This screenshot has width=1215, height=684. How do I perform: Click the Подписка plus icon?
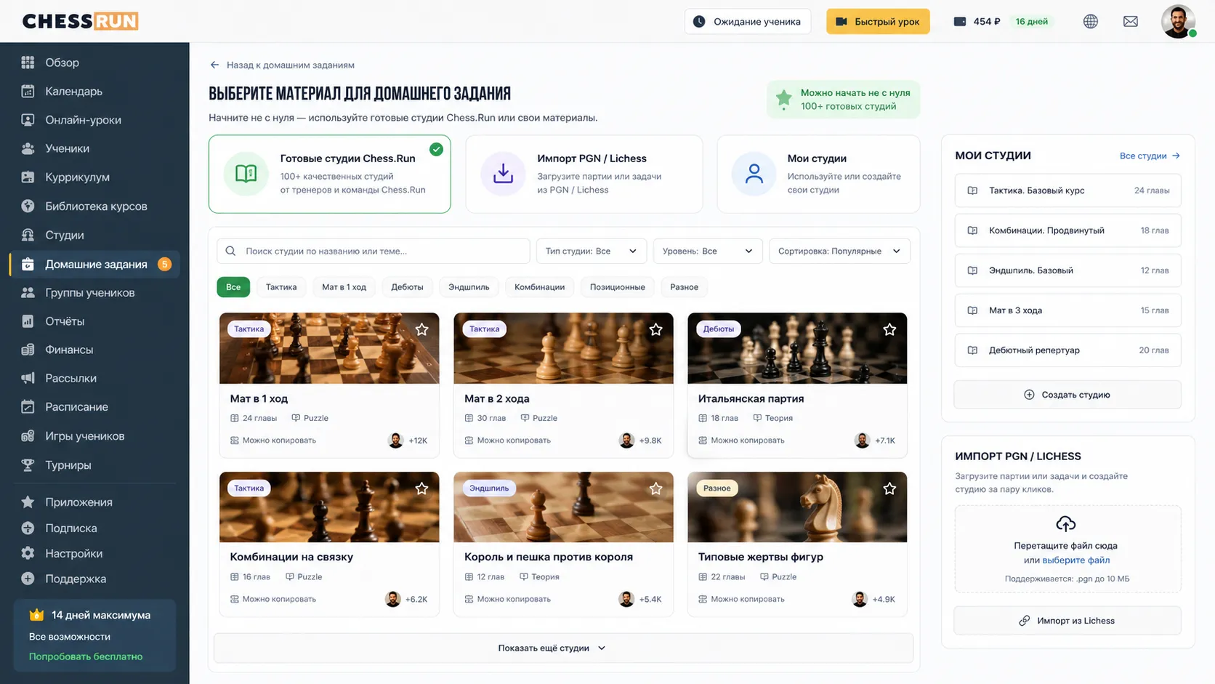pyautogui.click(x=28, y=528)
